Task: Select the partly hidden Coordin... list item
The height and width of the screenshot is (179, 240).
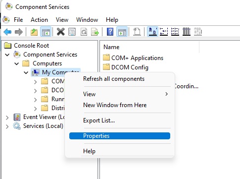Action: click(187, 86)
